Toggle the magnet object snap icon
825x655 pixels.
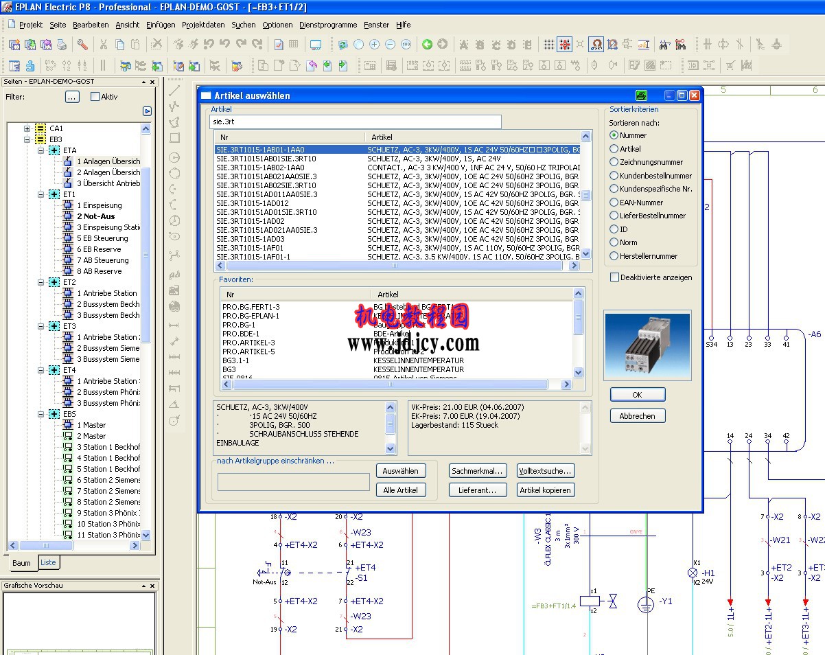[x=596, y=45]
